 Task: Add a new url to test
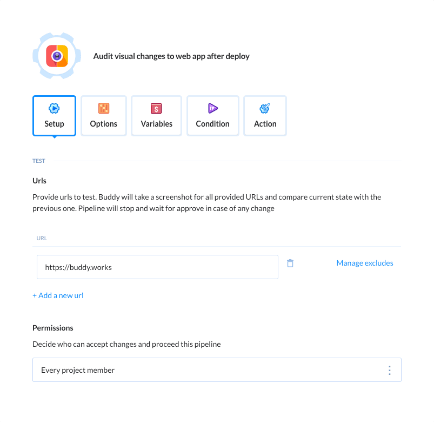click(x=58, y=295)
